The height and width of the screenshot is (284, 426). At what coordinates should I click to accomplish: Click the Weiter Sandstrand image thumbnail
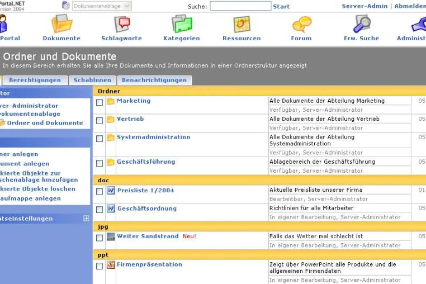[x=111, y=236]
